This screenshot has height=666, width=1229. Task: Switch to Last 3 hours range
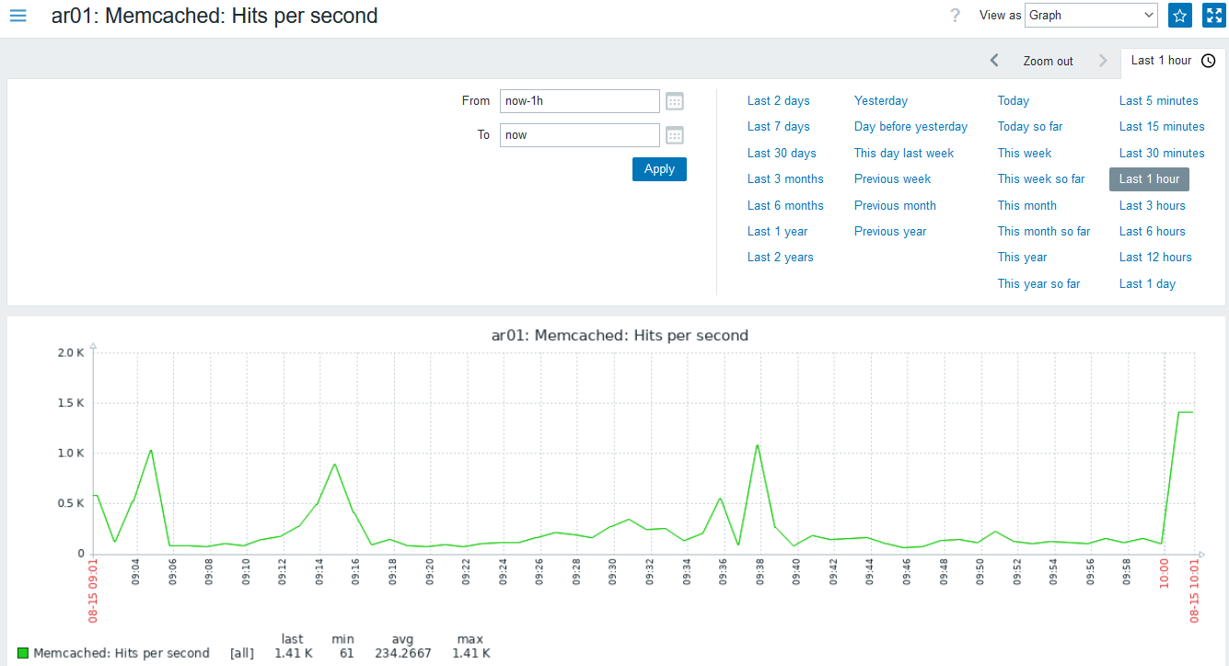click(x=1153, y=206)
